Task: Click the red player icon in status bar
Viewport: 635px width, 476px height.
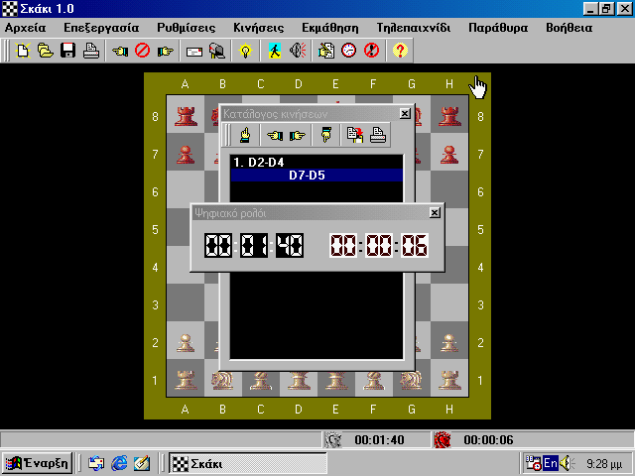Action: tap(443, 440)
